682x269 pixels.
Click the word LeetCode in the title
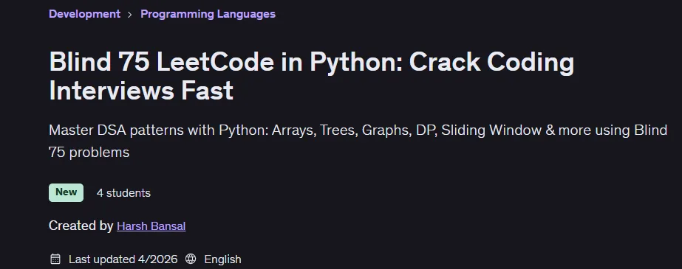215,62
